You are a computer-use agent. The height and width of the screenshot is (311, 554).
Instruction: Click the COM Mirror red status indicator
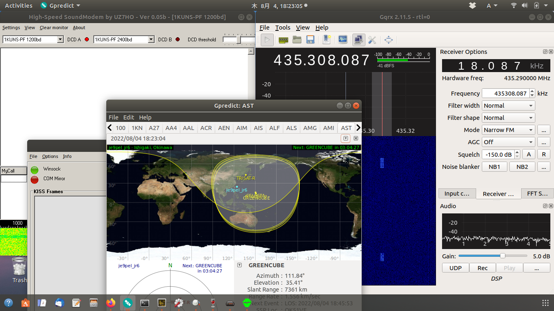click(34, 179)
